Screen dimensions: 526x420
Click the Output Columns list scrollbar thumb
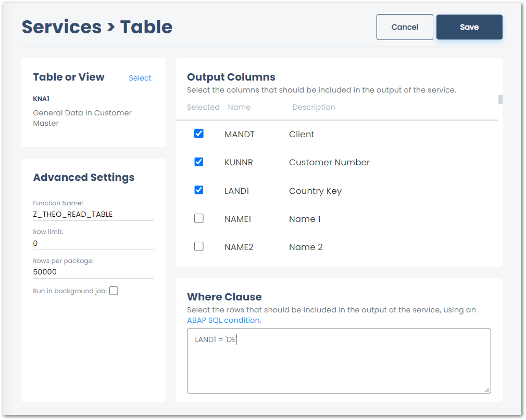pyautogui.click(x=500, y=99)
